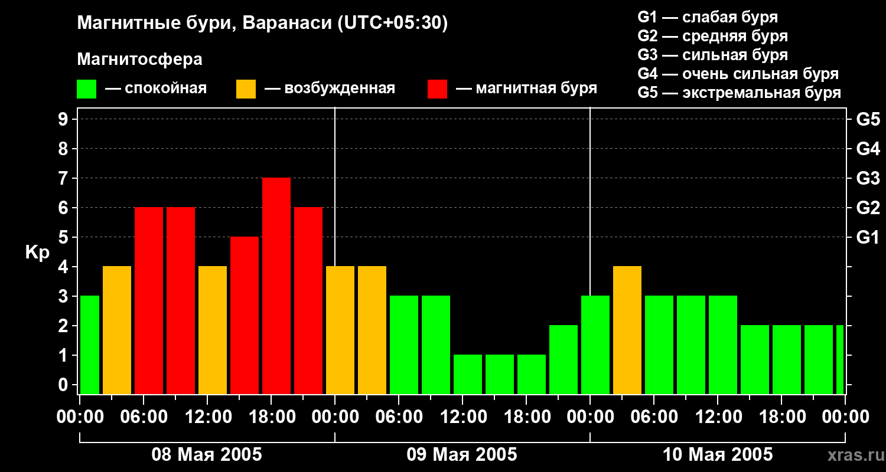Click '06:00' time label under 10 Мая
This screenshot has height=472, width=886.
(x=654, y=417)
